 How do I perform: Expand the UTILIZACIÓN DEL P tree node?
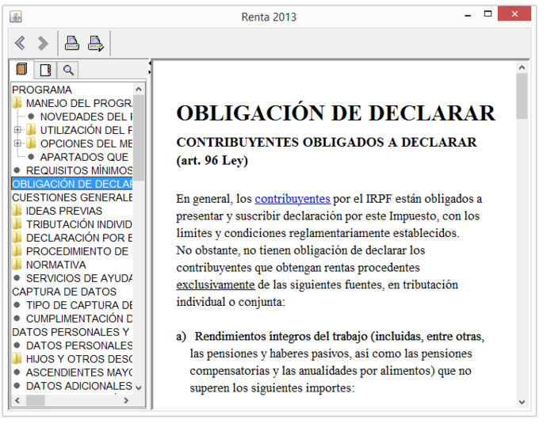[x=17, y=130]
